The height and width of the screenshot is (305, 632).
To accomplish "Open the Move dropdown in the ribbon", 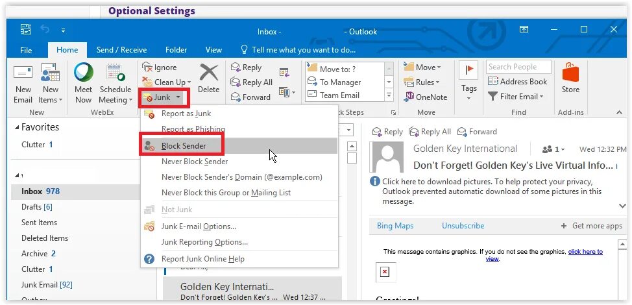I will click(422, 67).
